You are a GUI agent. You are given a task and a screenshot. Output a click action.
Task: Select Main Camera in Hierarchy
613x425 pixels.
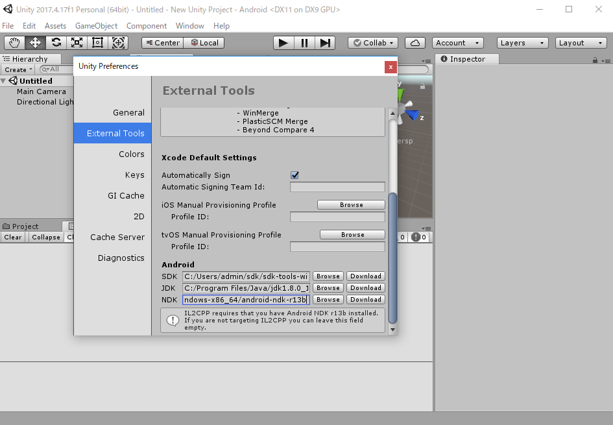pyautogui.click(x=41, y=91)
